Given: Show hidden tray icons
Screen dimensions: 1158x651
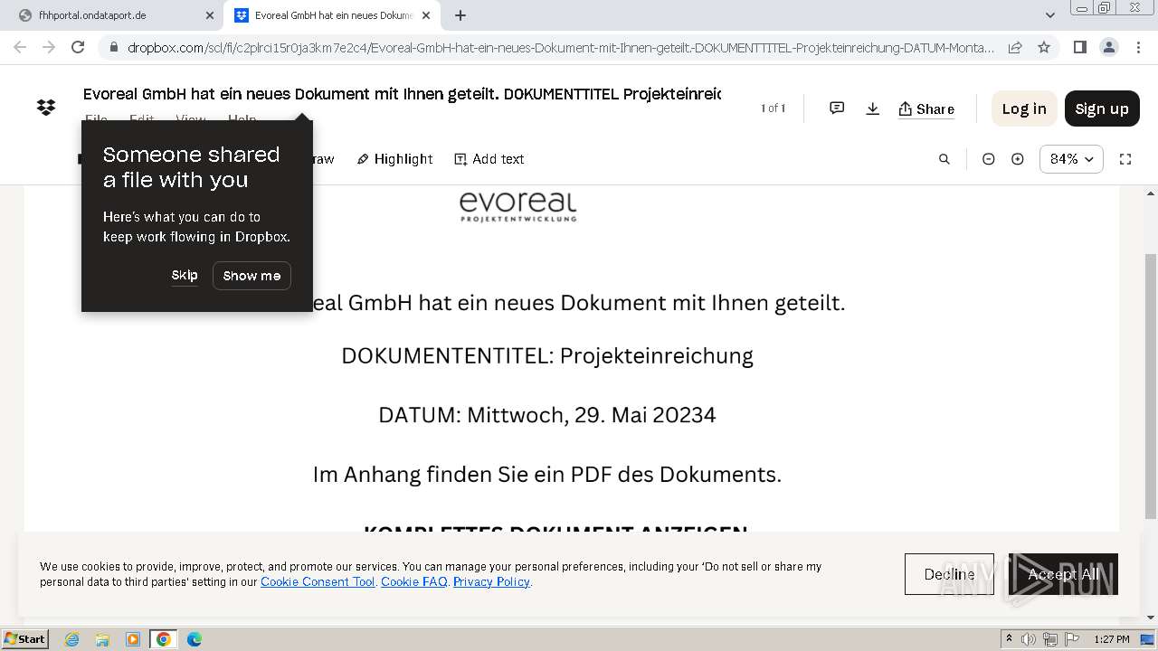Looking at the screenshot, I should click(1010, 639).
